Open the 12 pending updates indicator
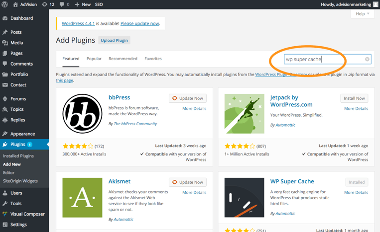This screenshot has width=380, height=232. [48, 4]
